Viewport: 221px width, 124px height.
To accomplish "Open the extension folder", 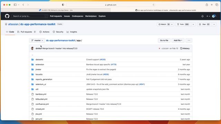I will (40, 64).
